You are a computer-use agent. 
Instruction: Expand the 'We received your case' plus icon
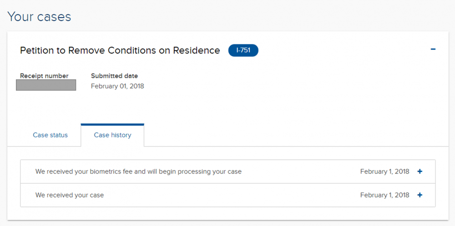pos(420,195)
